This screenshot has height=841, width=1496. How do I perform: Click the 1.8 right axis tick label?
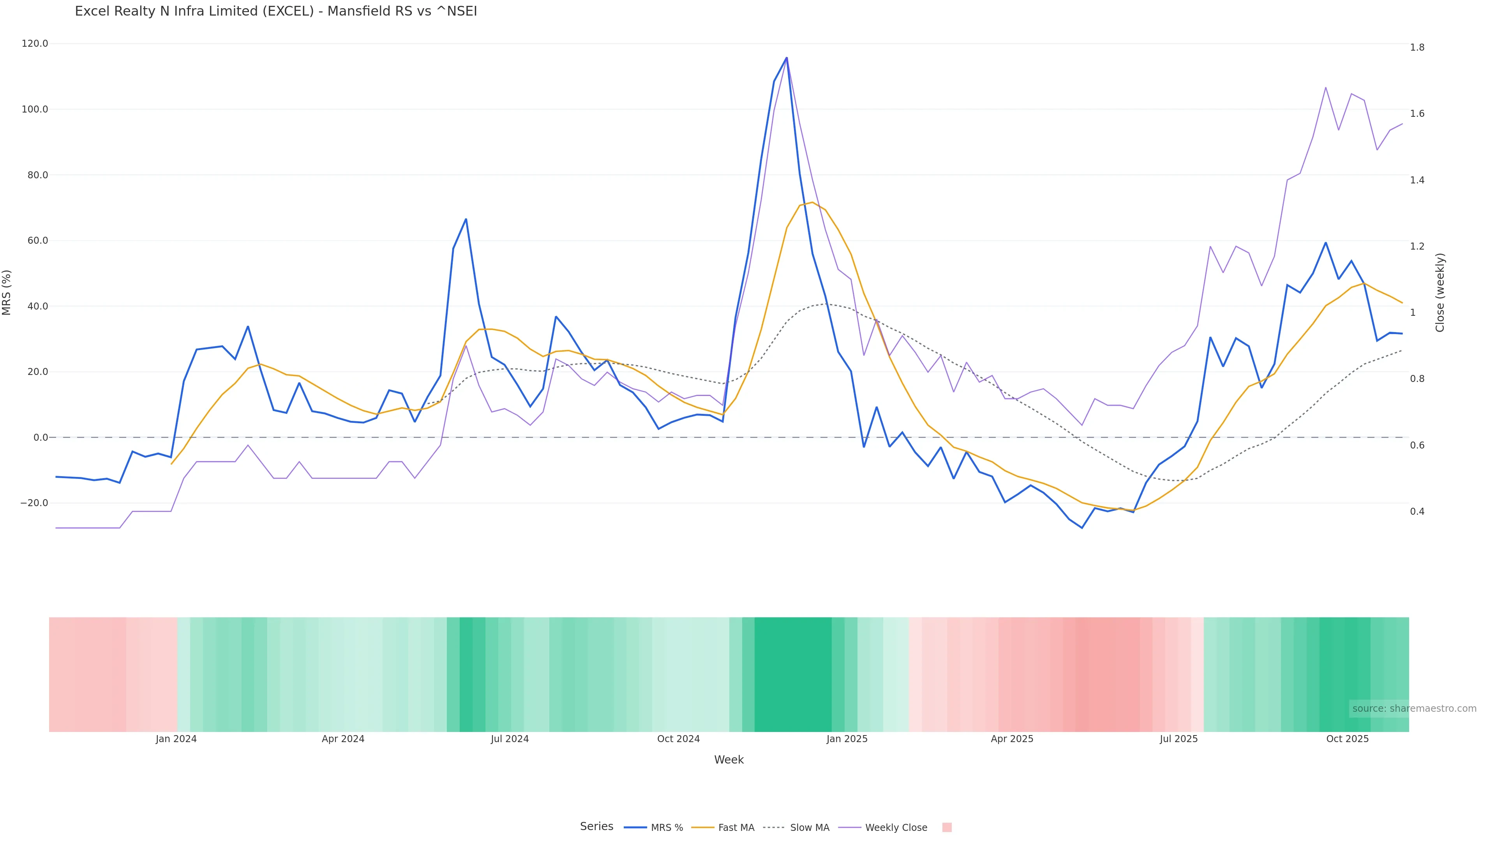[x=1417, y=48]
